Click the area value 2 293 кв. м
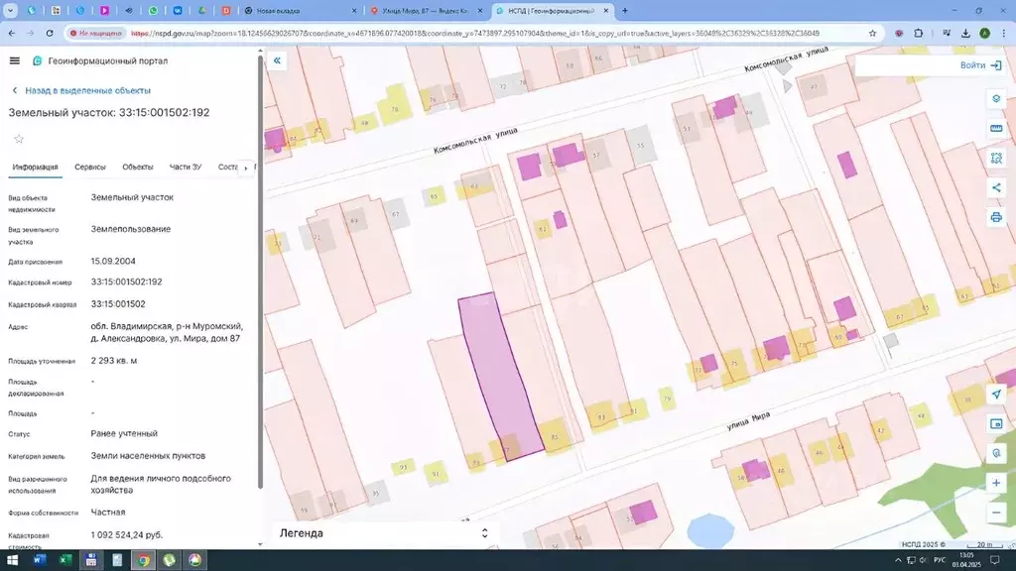 [x=114, y=361]
